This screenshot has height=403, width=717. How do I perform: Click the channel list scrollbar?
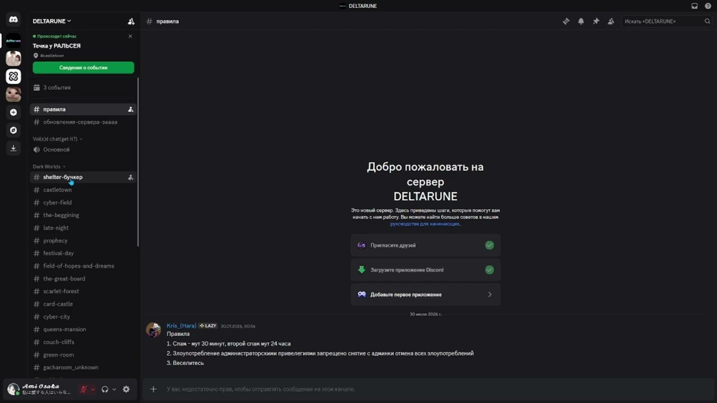pyautogui.click(x=138, y=162)
